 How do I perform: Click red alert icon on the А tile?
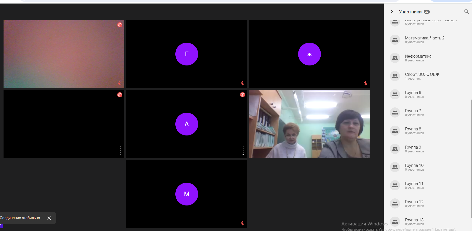point(243,95)
